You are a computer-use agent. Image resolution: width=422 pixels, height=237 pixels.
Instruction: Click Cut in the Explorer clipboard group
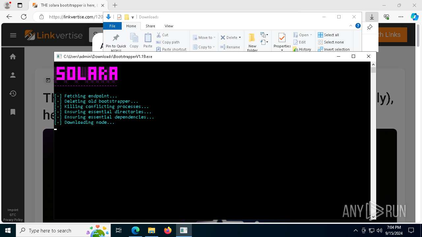[162, 35]
